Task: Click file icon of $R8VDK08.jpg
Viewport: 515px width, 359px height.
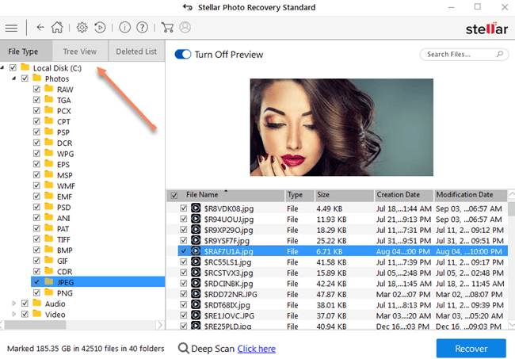Action: (x=196, y=208)
